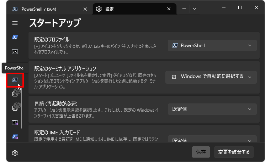The height and width of the screenshot is (162, 265).
Task: Open a new tab with plus button
Action: click(x=184, y=9)
